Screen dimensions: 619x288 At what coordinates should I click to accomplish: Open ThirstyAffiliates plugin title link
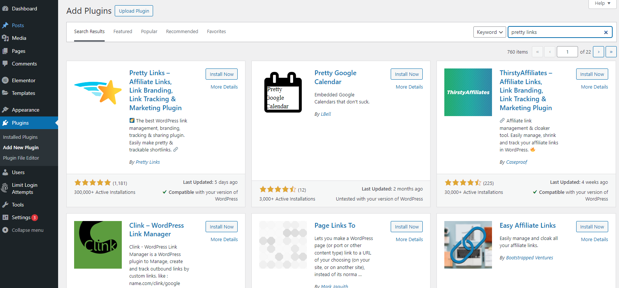point(526,90)
